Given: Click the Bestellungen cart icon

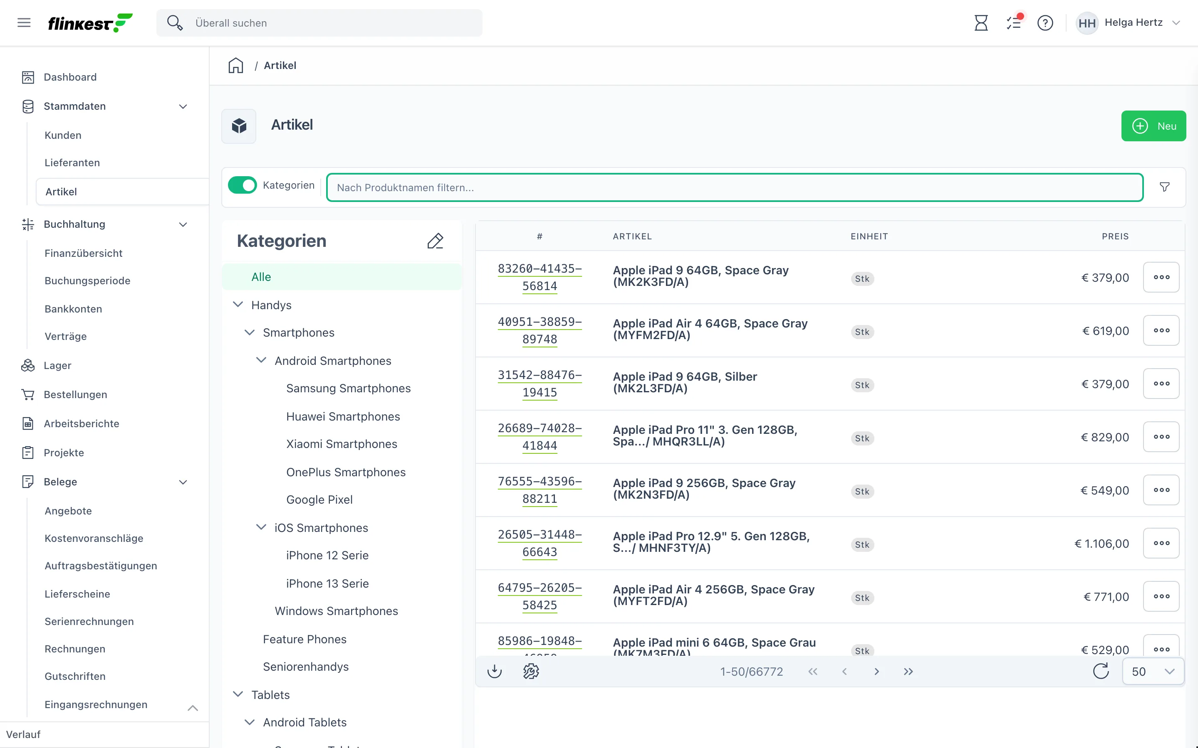Looking at the screenshot, I should [x=28, y=394].
